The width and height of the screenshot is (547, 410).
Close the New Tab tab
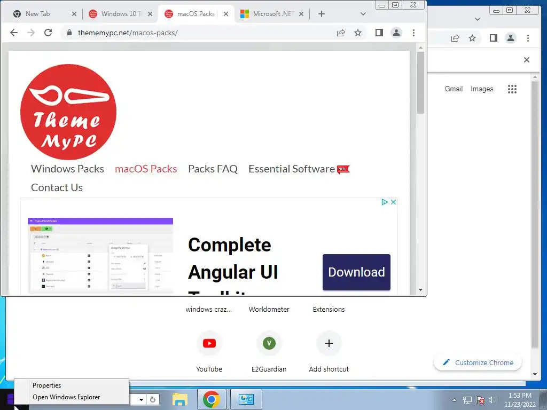coord(74,14)
